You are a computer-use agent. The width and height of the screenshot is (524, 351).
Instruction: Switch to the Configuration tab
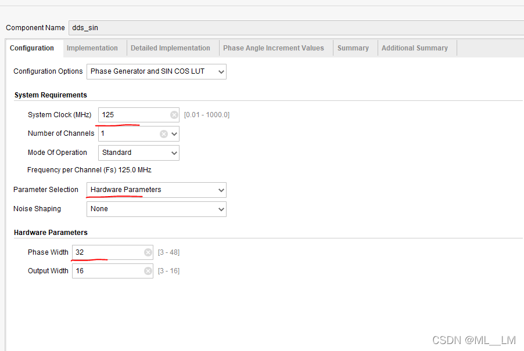coord(32,48)
